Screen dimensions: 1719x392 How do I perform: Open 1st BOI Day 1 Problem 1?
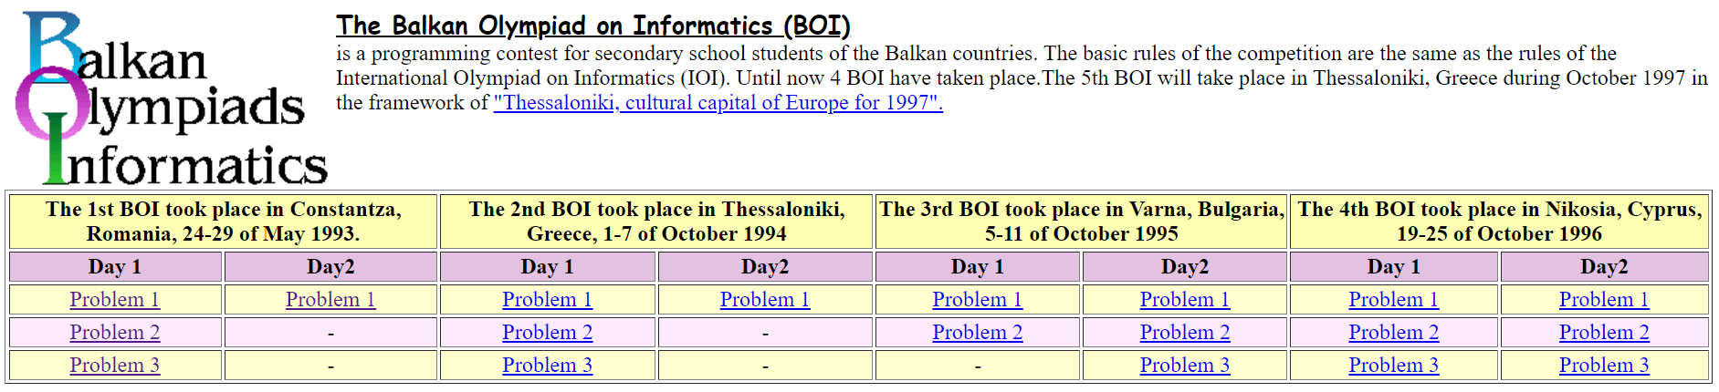click(115, 300)
